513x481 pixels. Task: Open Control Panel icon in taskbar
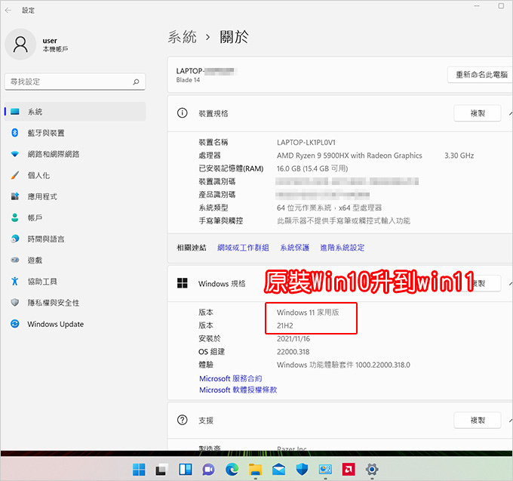pos(325,470)
